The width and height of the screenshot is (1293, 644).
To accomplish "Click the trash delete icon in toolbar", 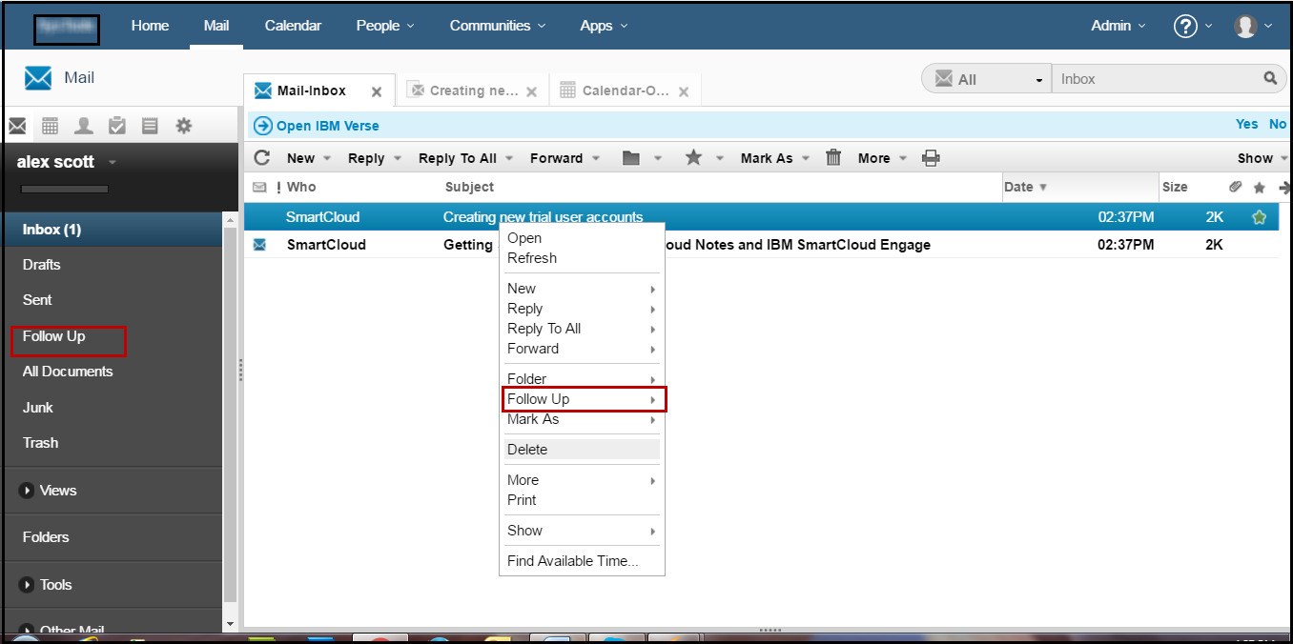I will click(833, 157).
